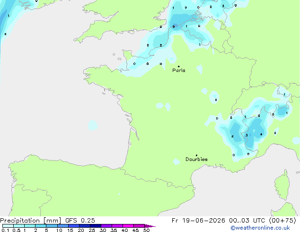Click rainfall value 3 near Alps border

pos(247,135)
